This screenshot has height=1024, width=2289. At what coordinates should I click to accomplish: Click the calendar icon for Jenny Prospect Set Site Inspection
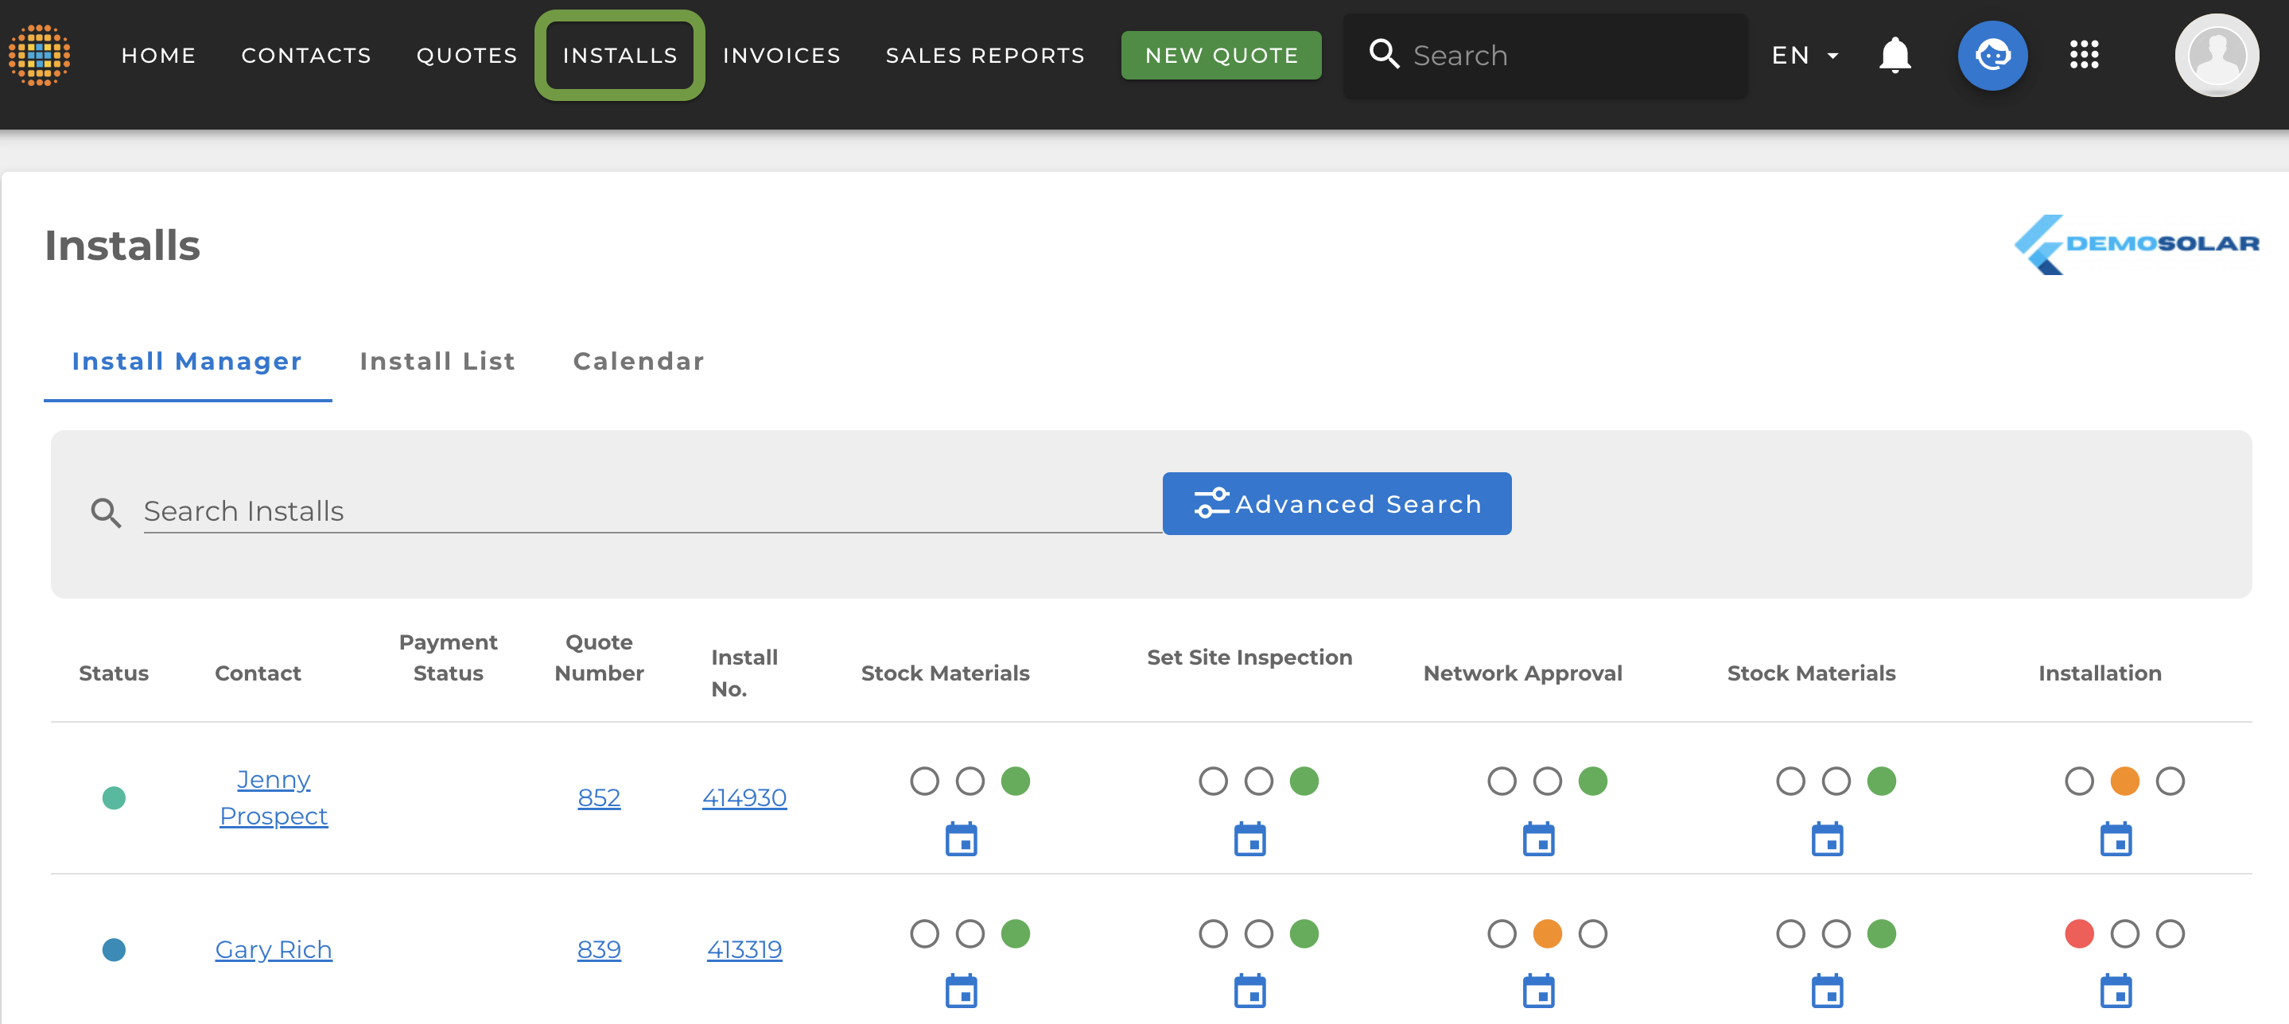pos(1249,839)
